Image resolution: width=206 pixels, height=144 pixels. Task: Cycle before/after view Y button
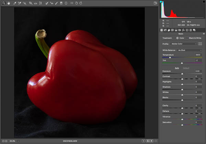144,141
